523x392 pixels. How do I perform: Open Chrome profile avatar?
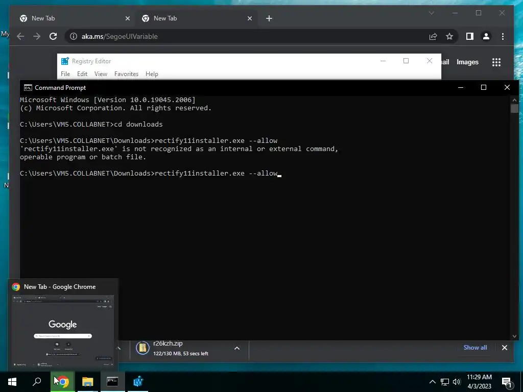(x=486, y=36)
